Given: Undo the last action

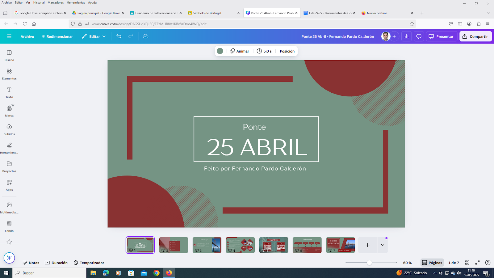Looking at the screenshot, I should (119, 36).
